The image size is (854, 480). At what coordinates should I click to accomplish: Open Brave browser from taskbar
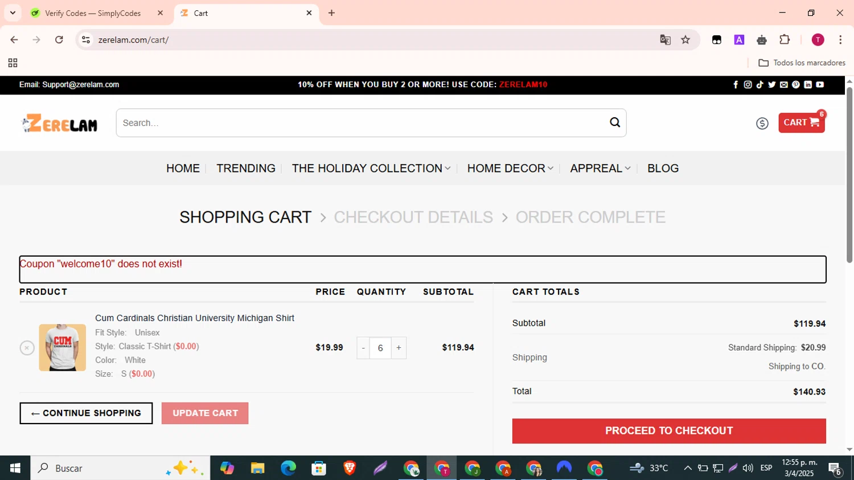click(350, 468)
